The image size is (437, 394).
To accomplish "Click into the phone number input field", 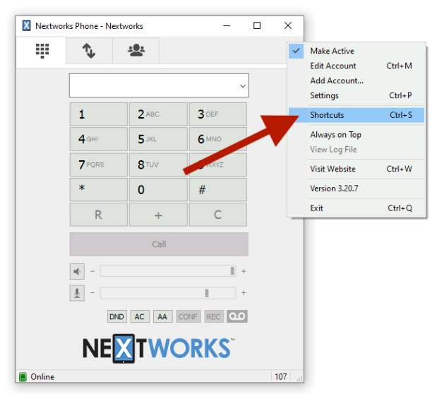I will point(159,85).
